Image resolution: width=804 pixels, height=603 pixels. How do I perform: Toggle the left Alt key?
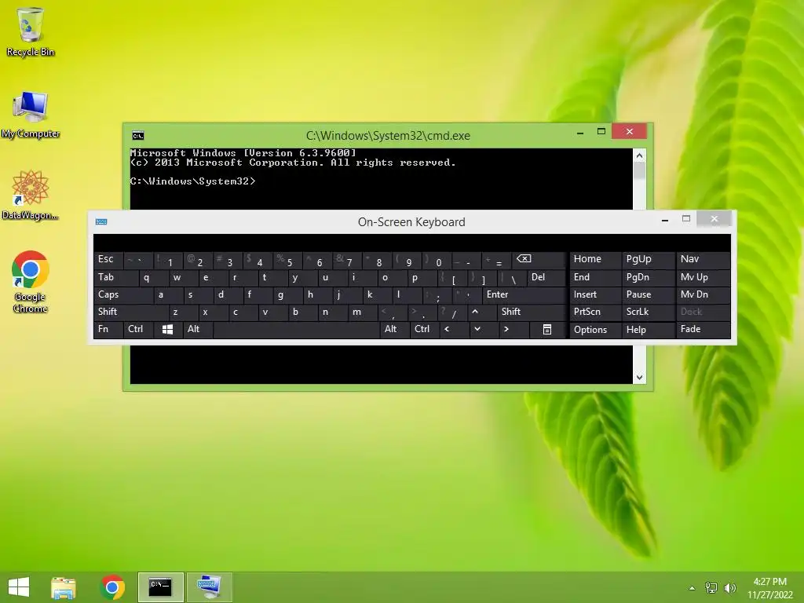pos(198,329)
